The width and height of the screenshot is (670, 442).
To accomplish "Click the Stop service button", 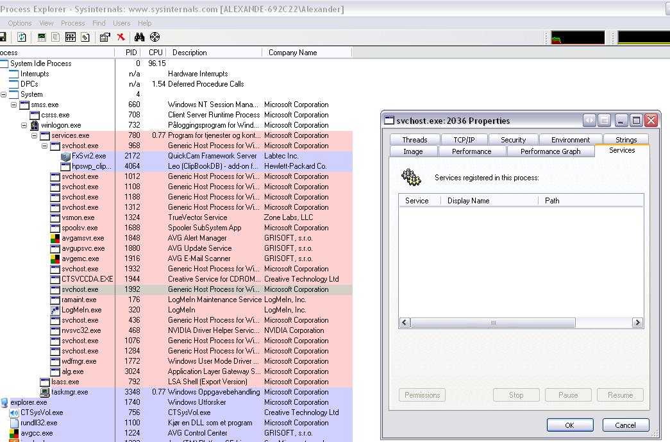I will tap(516, 395).
